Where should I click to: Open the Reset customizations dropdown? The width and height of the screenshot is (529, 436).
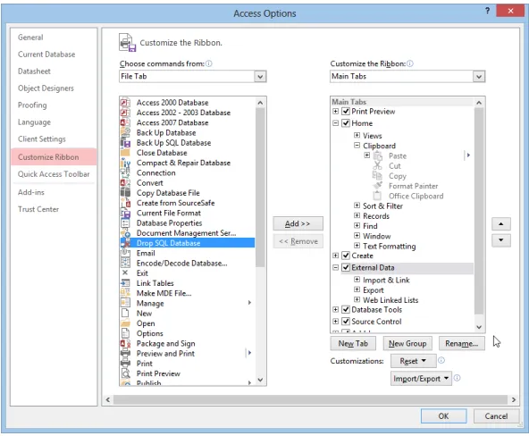coord(413,361)
